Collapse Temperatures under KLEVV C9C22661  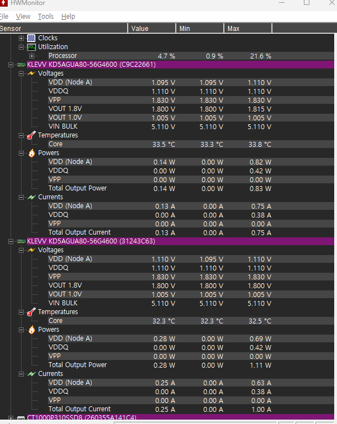point(21,135)
